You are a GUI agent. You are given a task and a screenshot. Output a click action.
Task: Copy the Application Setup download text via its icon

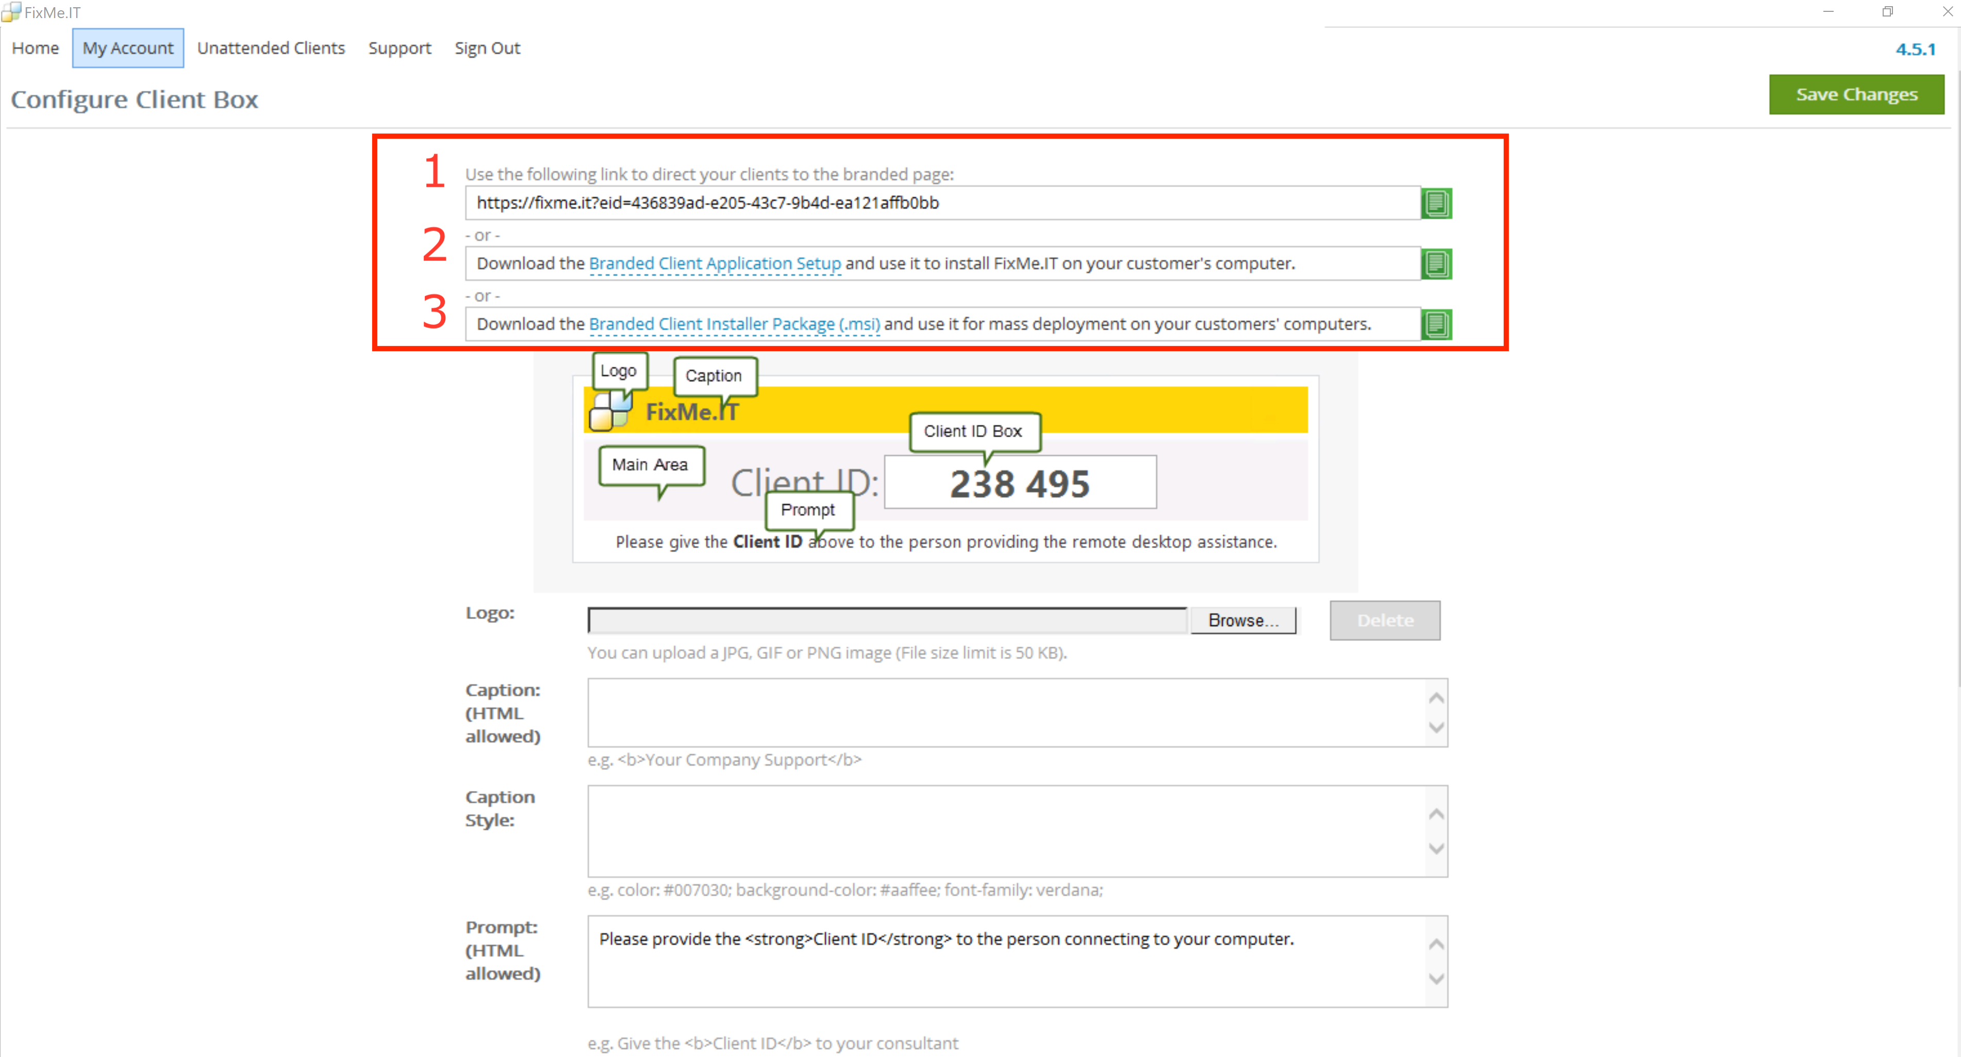[x=1437, y=263]
